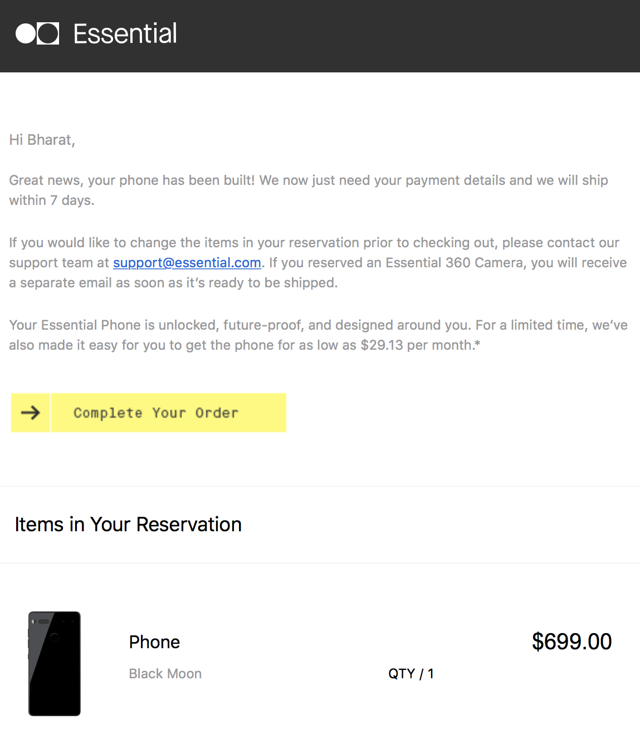
Task: Click the QTY / 1 quantity text
Action: click(x=411, y=674)
